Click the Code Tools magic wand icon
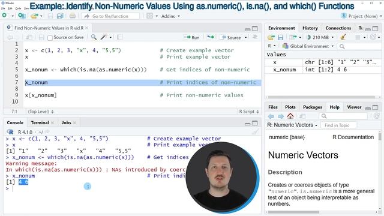Viewport: 384px width, 216px height. point(104,37)
